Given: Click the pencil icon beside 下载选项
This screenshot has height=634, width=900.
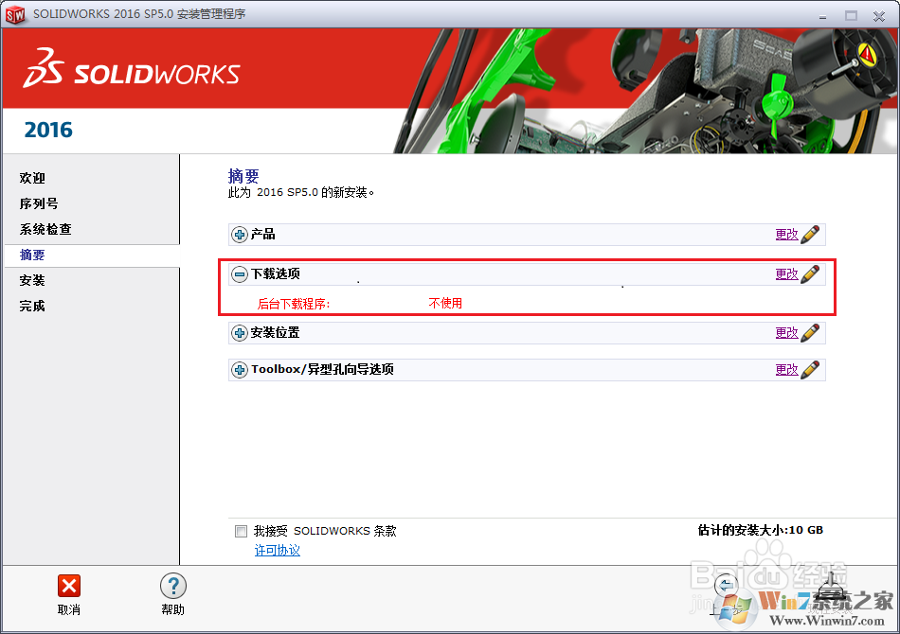Looking at the screenshot, I should (x=811, y=273).
